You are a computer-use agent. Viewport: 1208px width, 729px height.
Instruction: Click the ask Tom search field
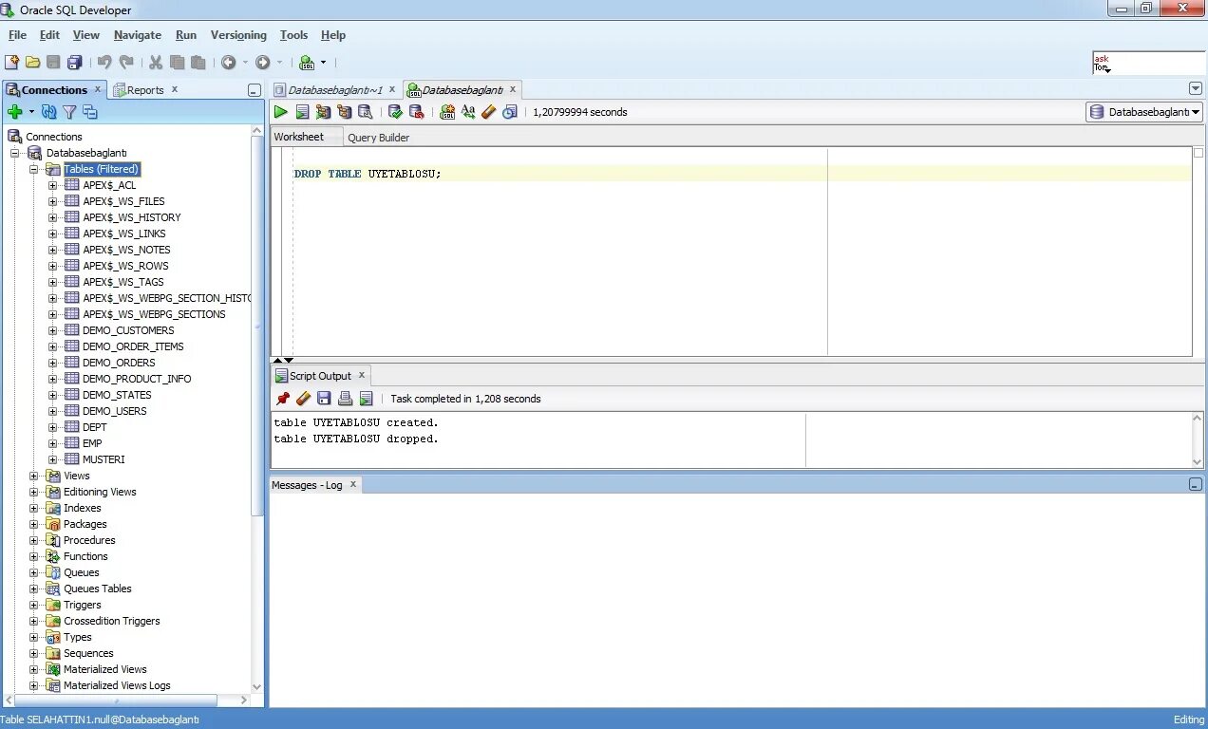click(x=1148, y=64)
